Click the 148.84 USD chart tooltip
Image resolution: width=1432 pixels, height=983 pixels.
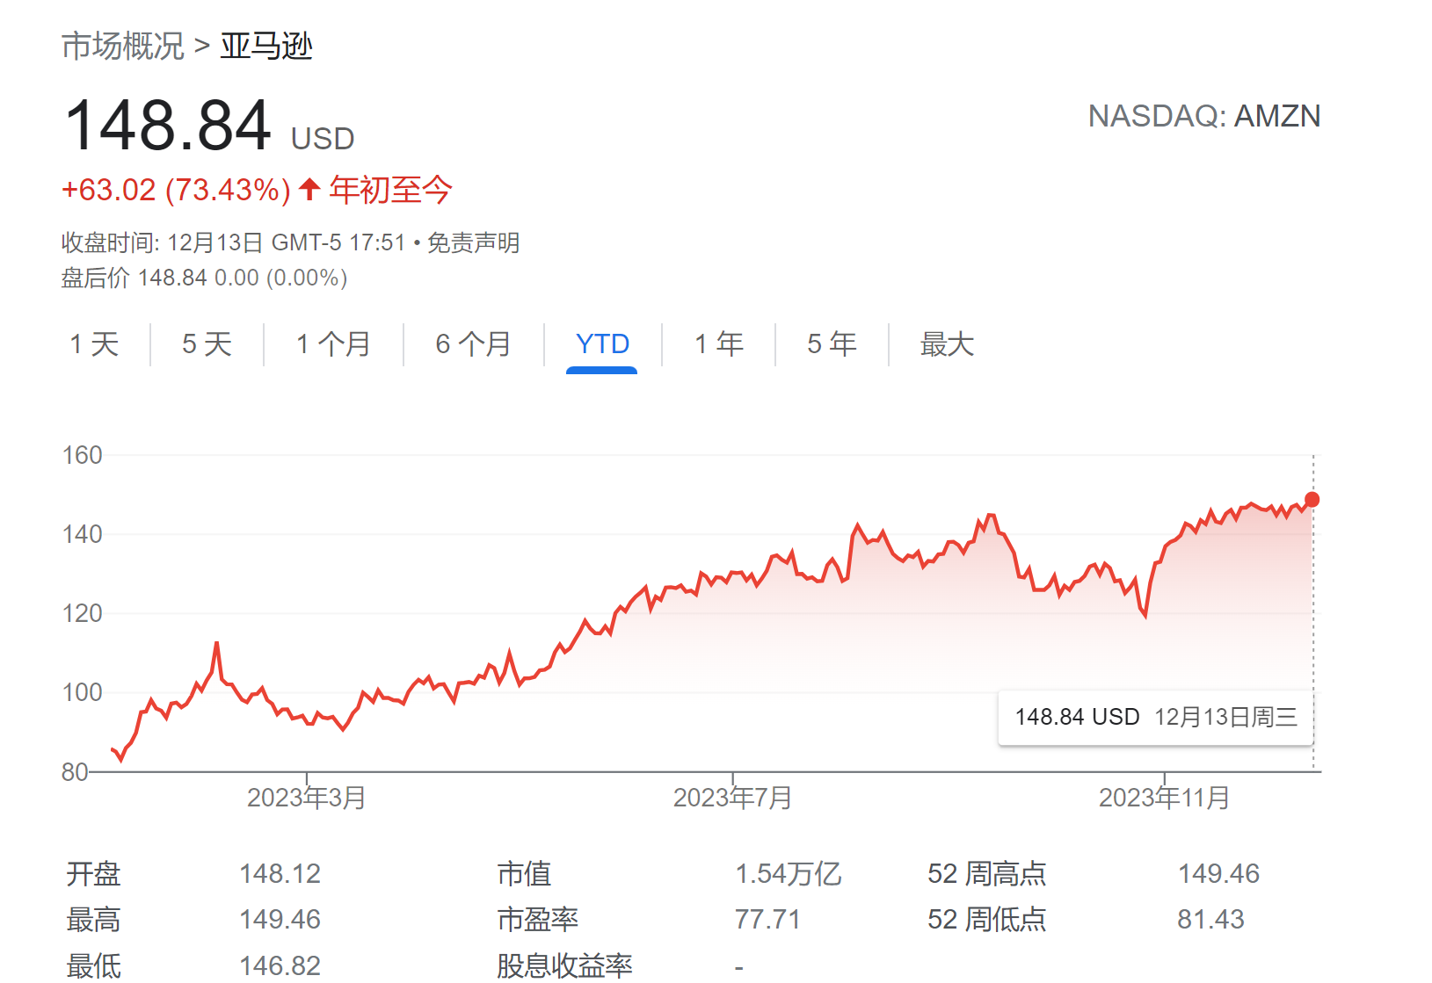click(x=1156, y=718)
